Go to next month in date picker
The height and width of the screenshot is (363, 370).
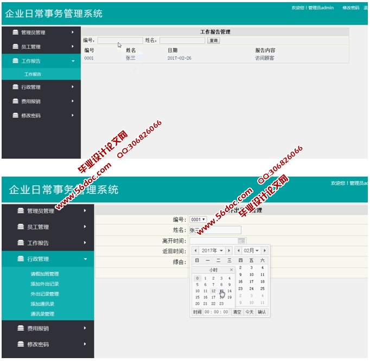264,251
